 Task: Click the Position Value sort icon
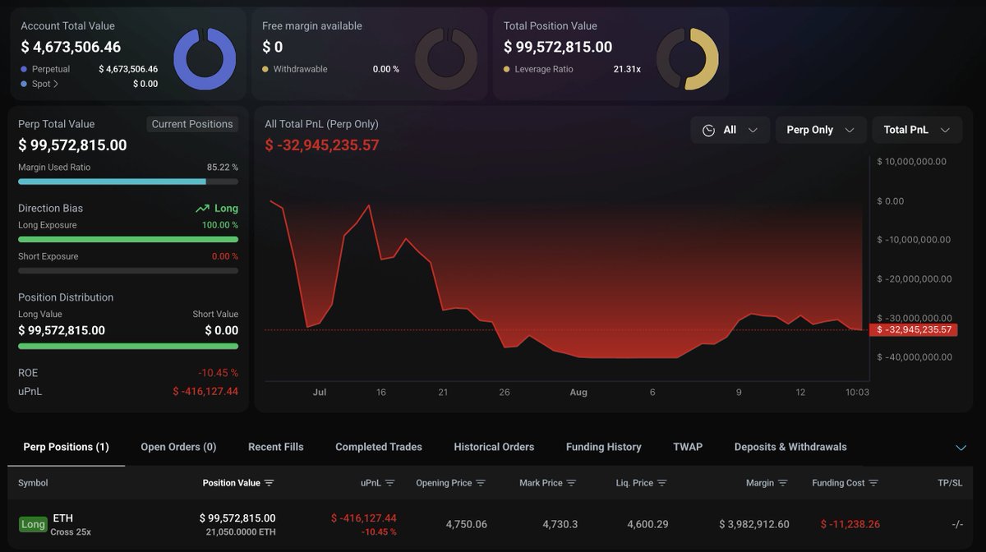pos(269,483)
